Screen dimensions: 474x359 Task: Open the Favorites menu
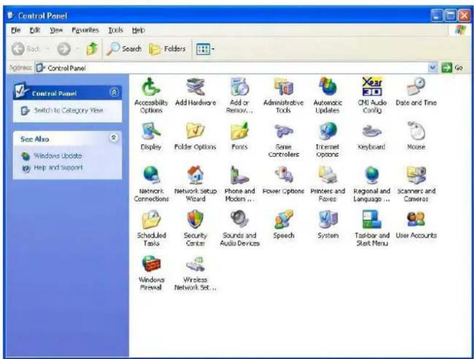[x=85, y=30]
